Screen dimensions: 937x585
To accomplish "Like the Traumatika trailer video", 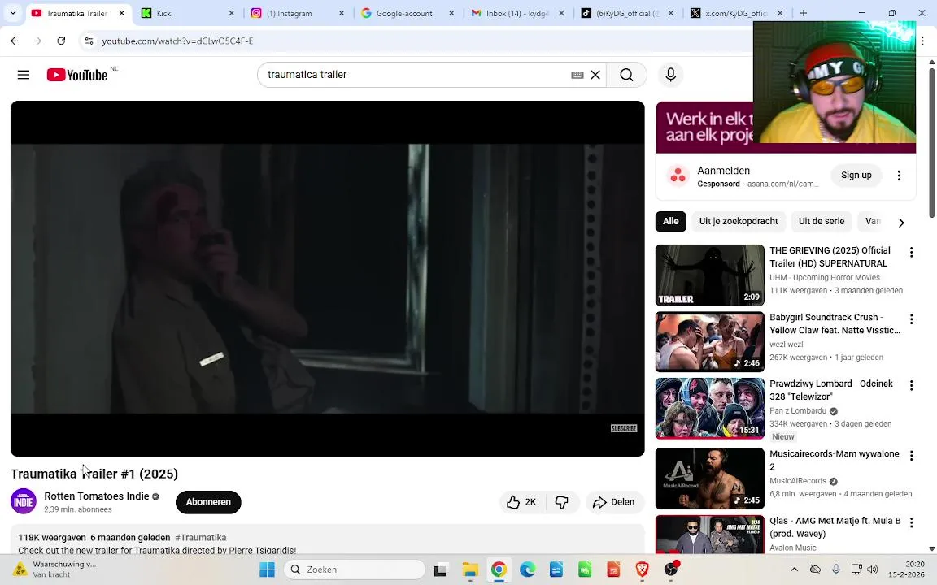I will click(x=521, y=502).
